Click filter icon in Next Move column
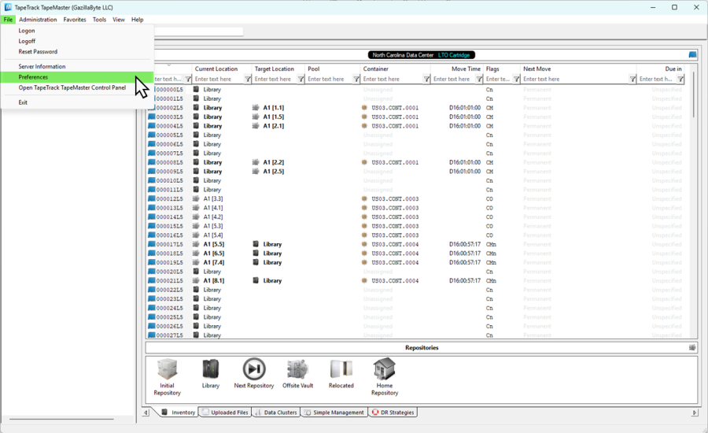This screenshot has height=433, width=708. click(632, 79)
